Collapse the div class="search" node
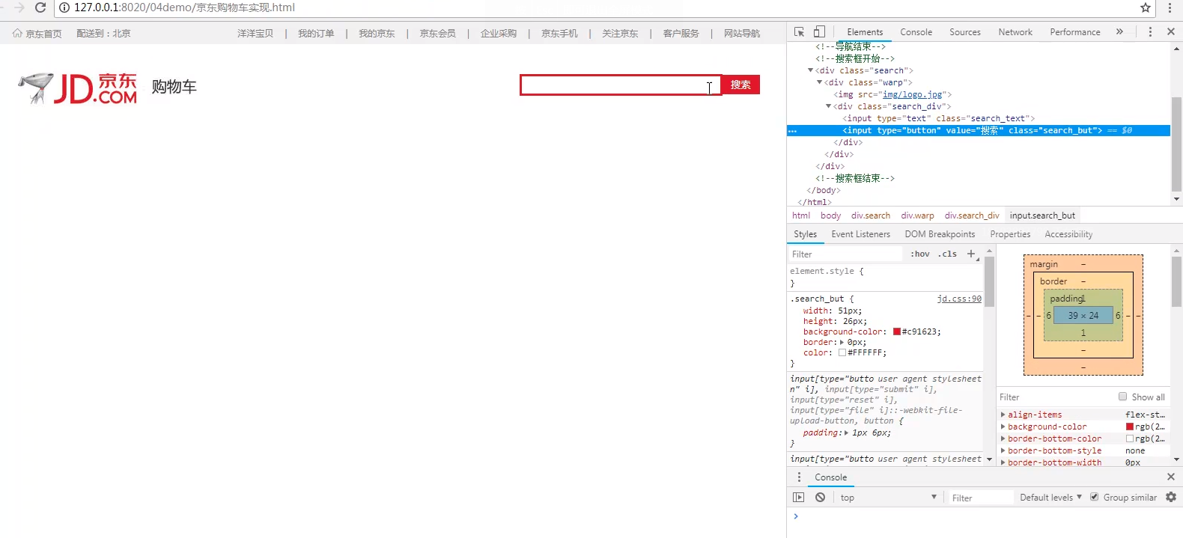The width and height of the screenshot is (1183, 538). [x=810, y=70]
